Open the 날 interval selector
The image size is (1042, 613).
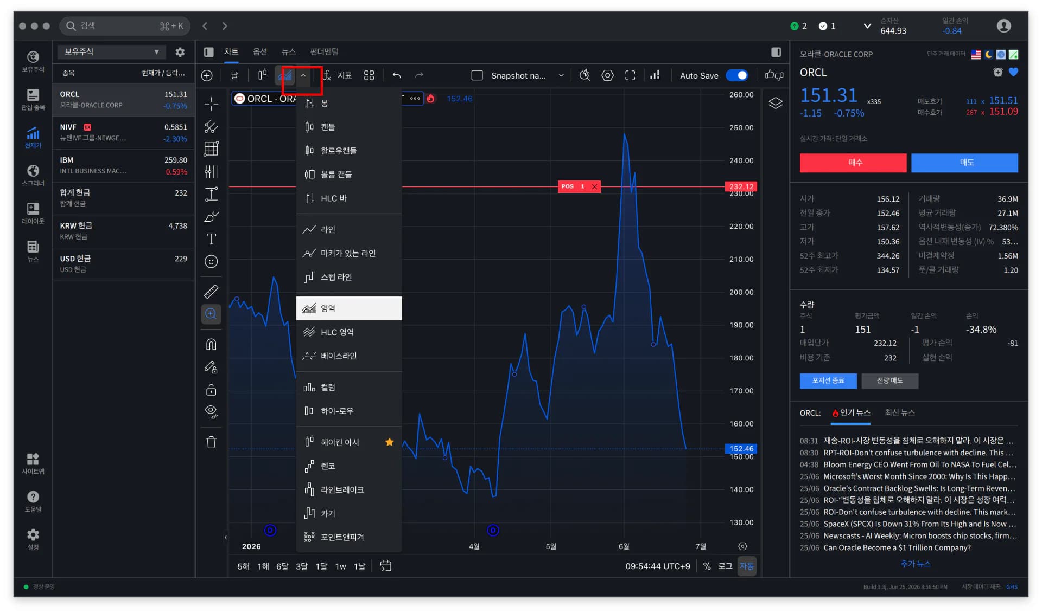pos(234,75)
